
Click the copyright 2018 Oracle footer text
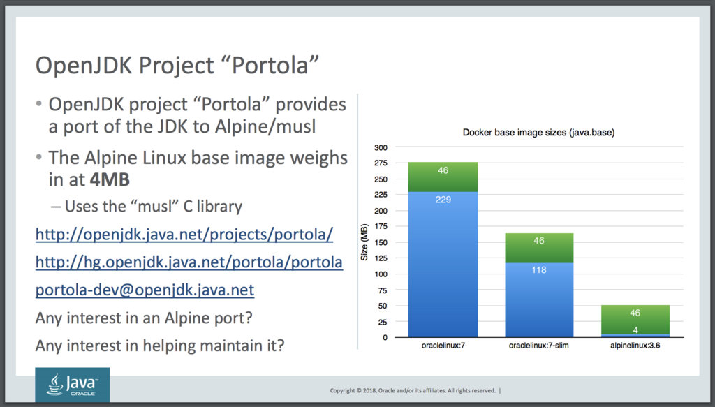coord(413,390)
